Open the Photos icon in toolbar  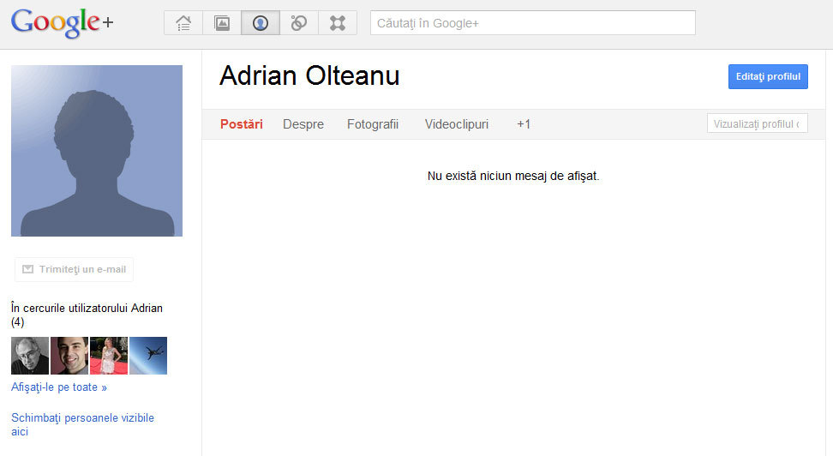tap(222, 23)
